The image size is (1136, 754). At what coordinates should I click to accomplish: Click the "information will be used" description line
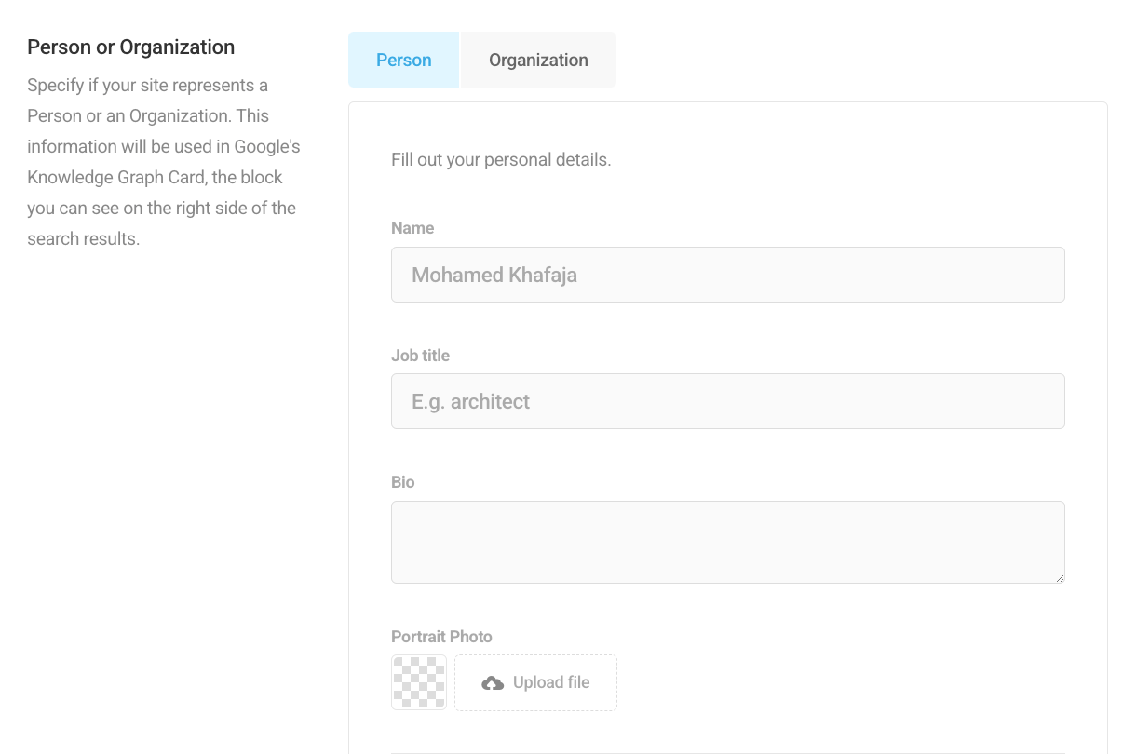(163, 146)
